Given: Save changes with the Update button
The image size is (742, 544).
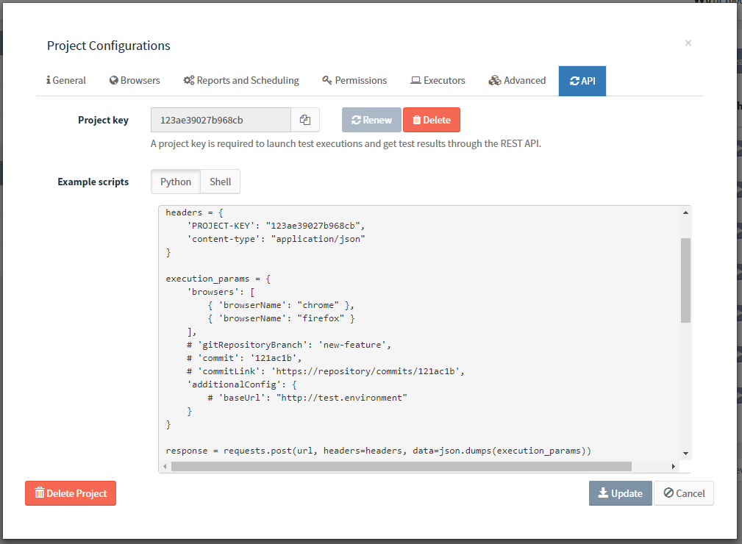Looking at the screenshot, I should [x=621, y=493].
